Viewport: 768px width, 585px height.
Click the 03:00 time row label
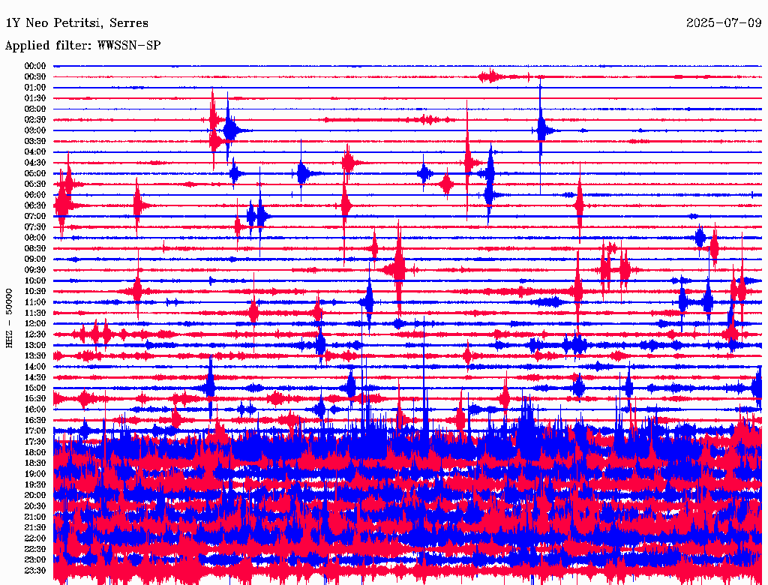point(35,130)
